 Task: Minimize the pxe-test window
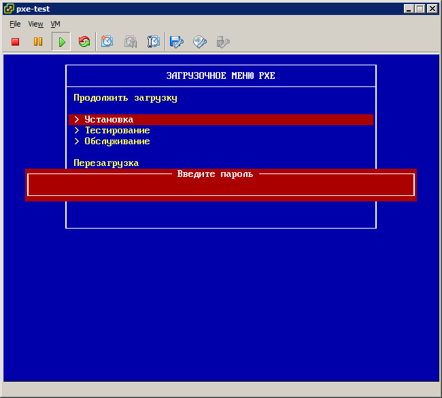click(409, 9)
